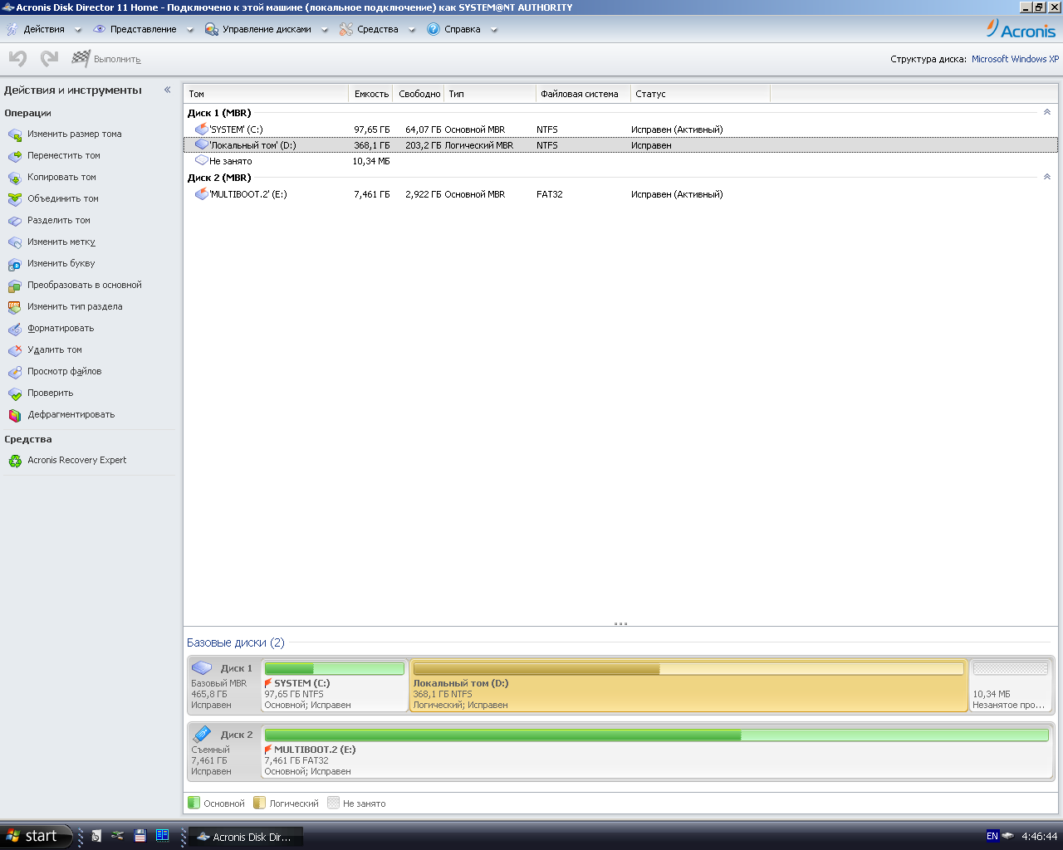Collapse the Диск 1 (MBR) group

click(1046, 112)
